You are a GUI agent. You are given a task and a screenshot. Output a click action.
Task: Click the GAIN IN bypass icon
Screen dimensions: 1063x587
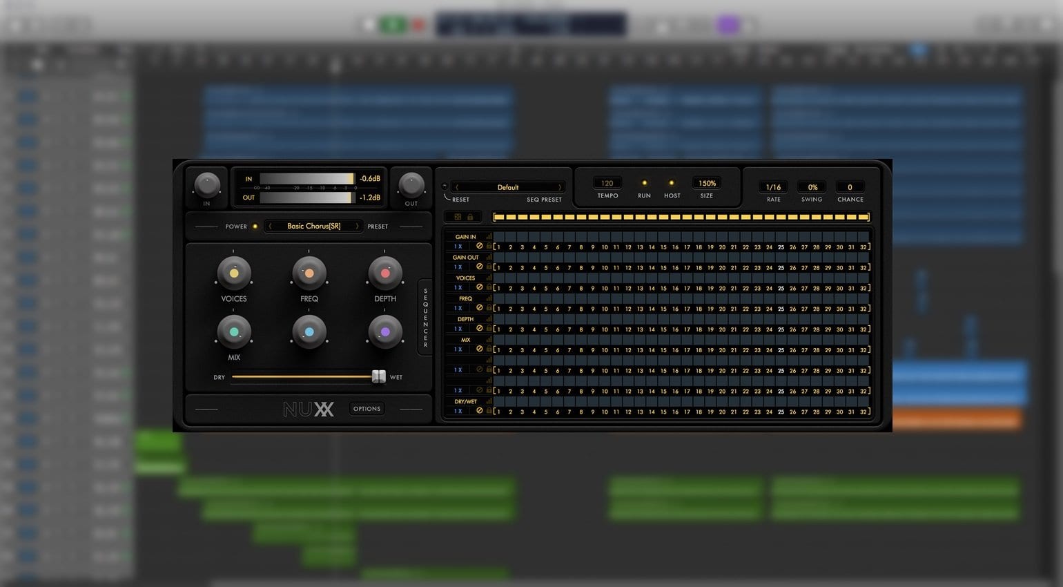click(x=479, y=246)
